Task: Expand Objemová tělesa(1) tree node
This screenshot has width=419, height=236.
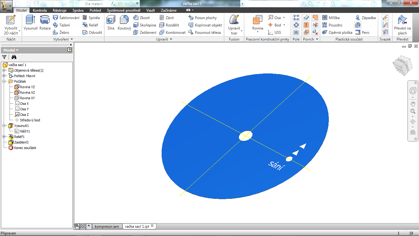Action: (4, 70)
